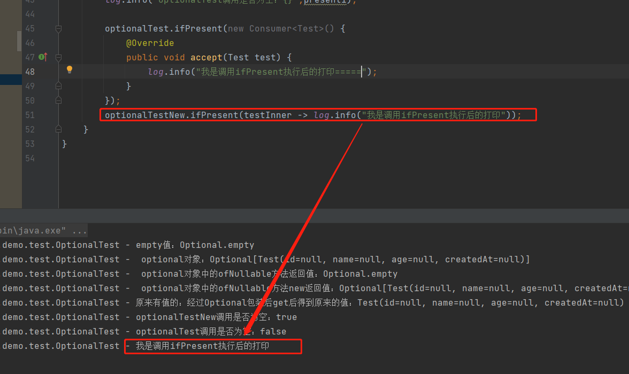The image size is (629, 374).
Task: Click console line 'optionalTest调用是否为空: false'
Action: [144, 331]
